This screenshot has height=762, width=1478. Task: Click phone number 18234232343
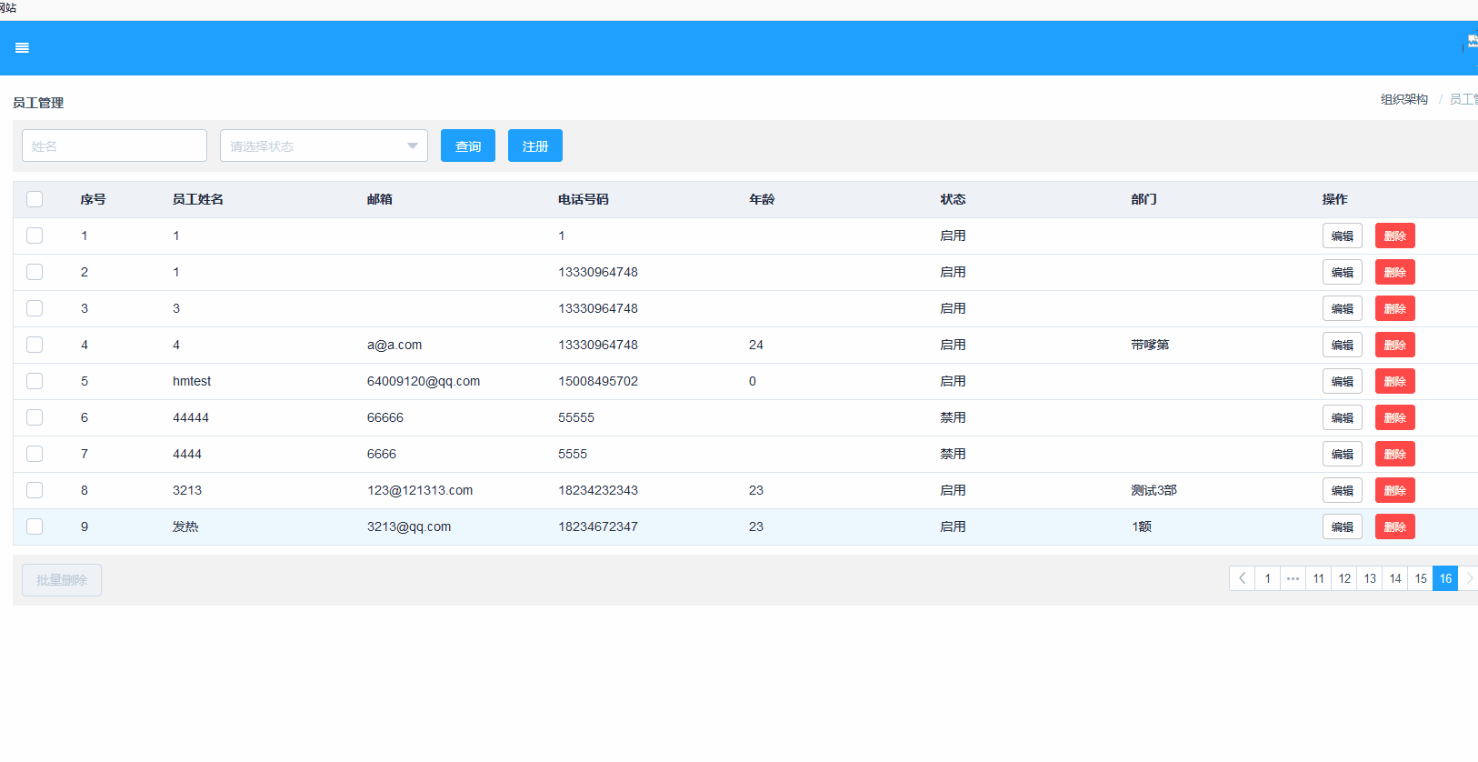pyautogui.click(x=598, y=490)
